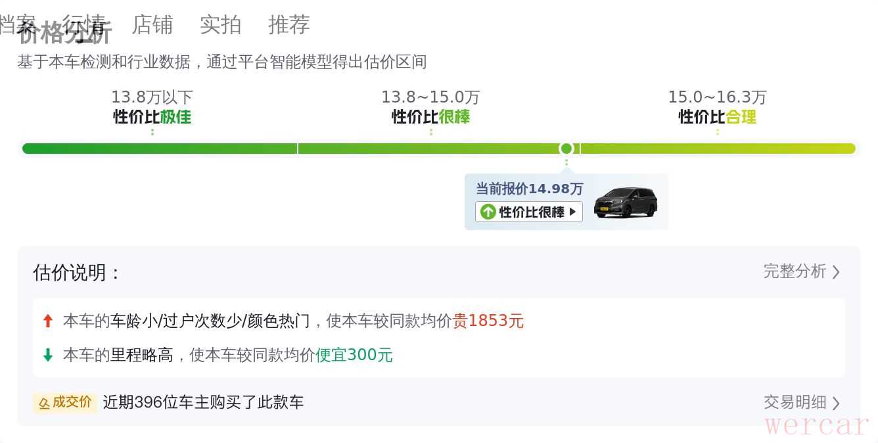Click the 成交价 gavel icon badge
Image resolution: width=878 pixels, height=443 pixels.
coord(65,402)
